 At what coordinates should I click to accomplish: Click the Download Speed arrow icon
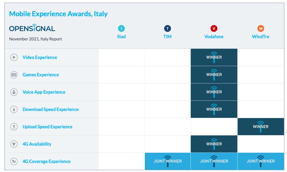pos(14,109)
